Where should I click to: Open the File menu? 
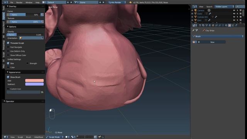12,2
